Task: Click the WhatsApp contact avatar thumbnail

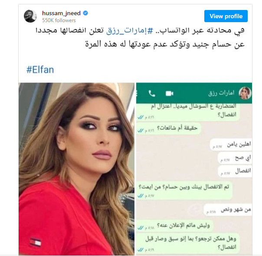Action: click(x=245, y=93)
